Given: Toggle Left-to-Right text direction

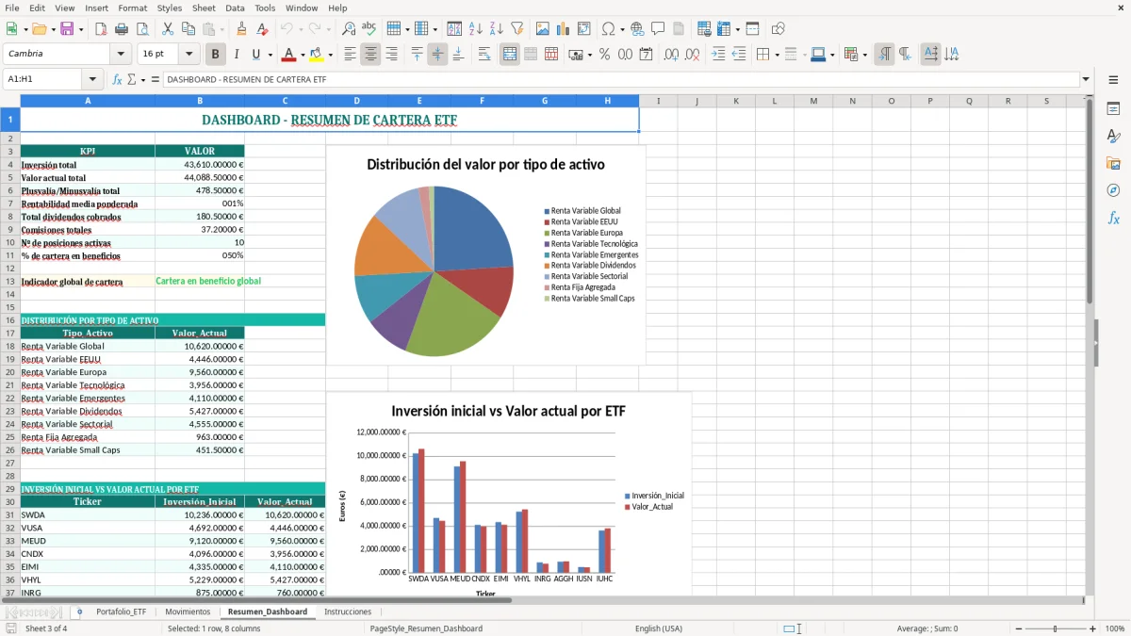Looking at the screenshot, I should [884, 55].
